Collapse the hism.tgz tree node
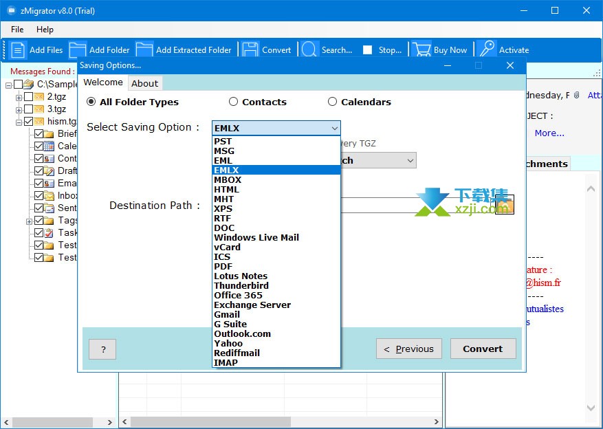 click(19, 122)
